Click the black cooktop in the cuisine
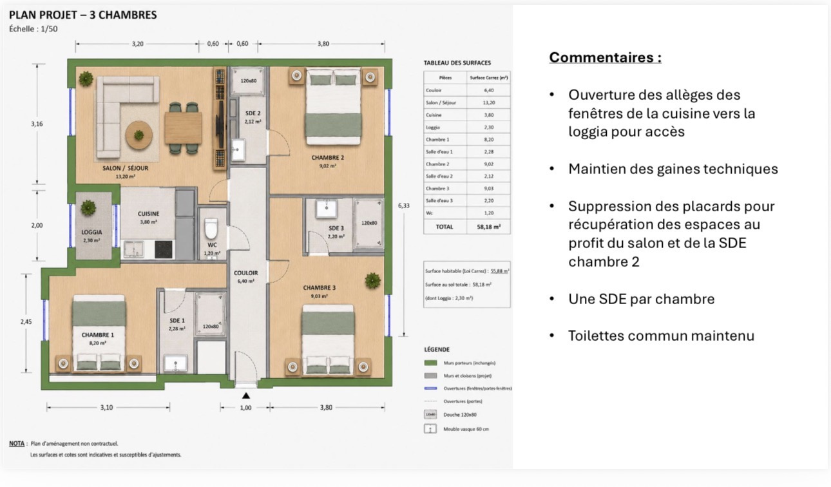This screenshot has height=487, width=831. coord(163,250)
